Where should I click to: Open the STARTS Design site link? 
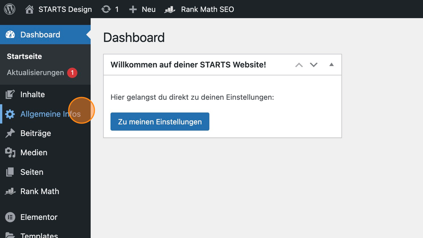(65, 9)
